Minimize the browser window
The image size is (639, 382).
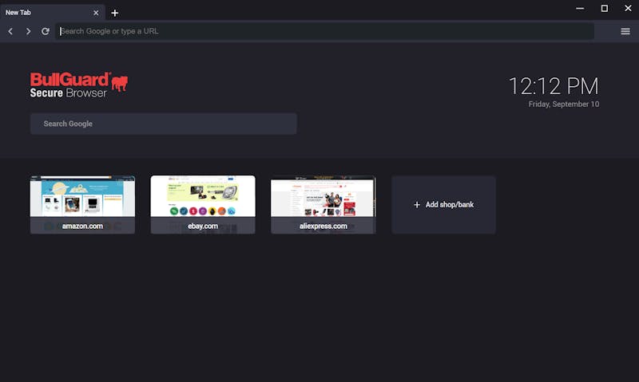tap(580, 8)
